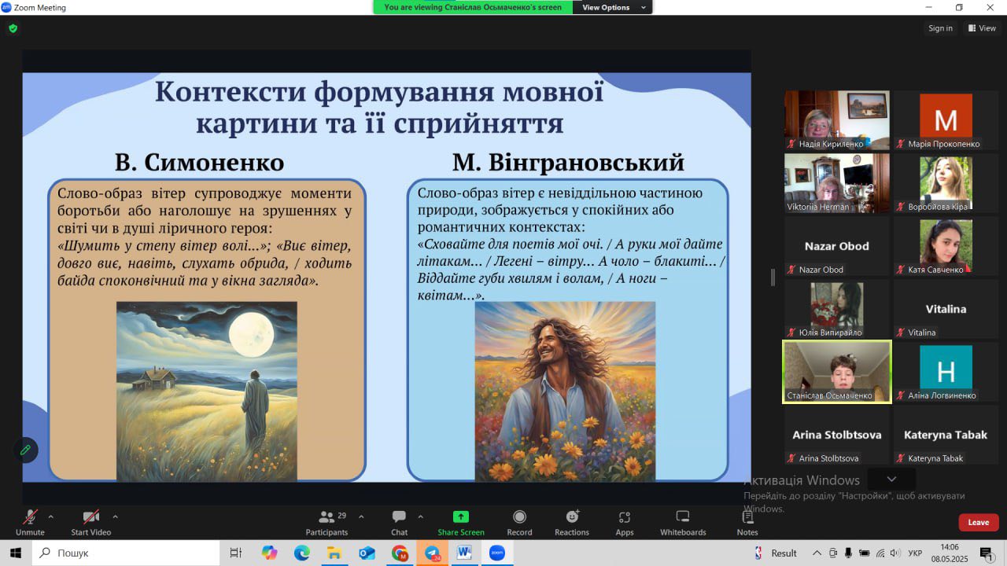The height and width of the screenshot is (566, 1007).
Task: Select Марія Прокопенко's participant tile
Action: (x=946, y=120)
